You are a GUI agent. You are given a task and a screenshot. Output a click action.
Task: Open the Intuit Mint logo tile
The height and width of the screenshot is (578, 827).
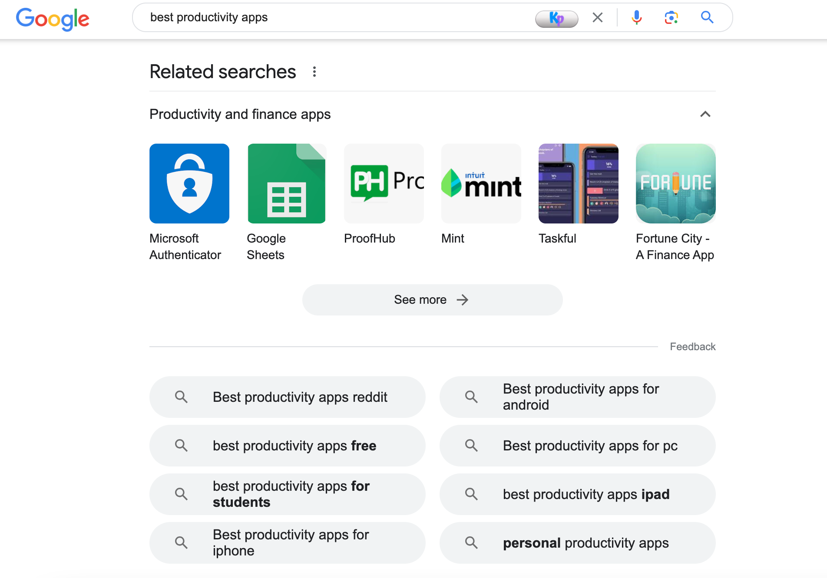tap(481, 184)
